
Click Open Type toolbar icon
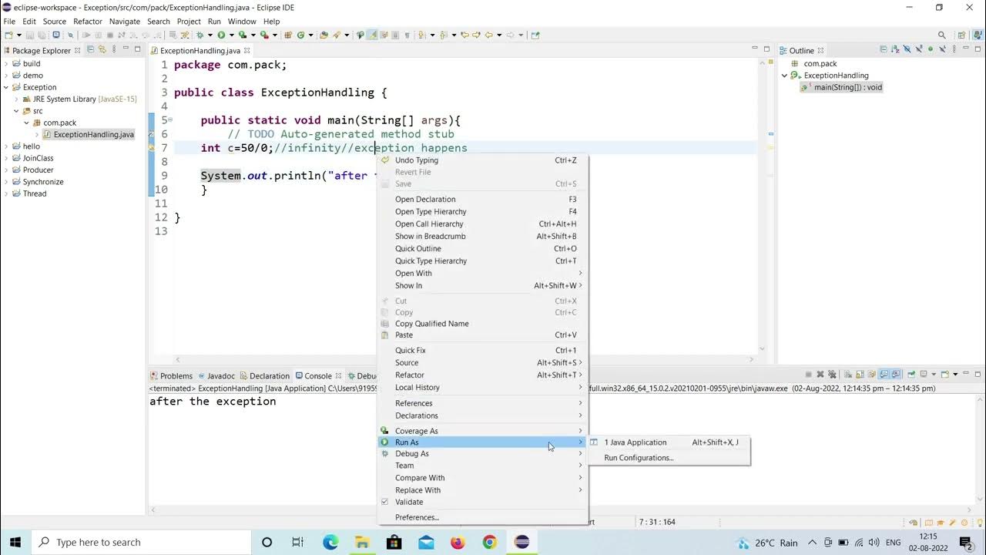click(323, 35)
